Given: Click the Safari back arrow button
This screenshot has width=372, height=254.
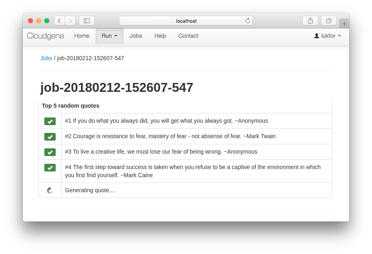Looking at the screenshot, I should click(59, 21).
